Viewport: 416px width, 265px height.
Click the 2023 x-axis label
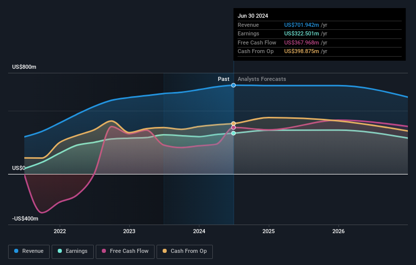point(129,231)
